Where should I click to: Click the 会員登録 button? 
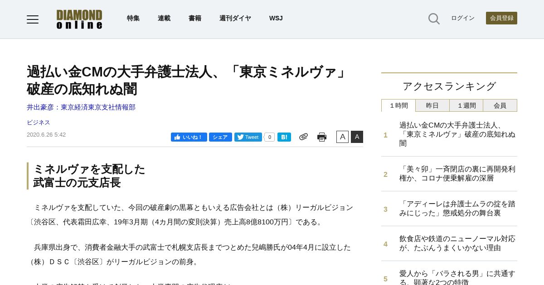pos(501,18)
